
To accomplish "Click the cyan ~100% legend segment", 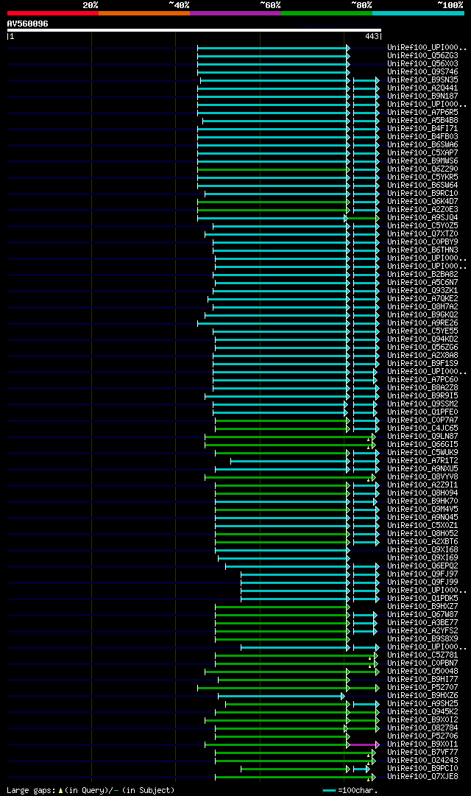I will point(418,13).
